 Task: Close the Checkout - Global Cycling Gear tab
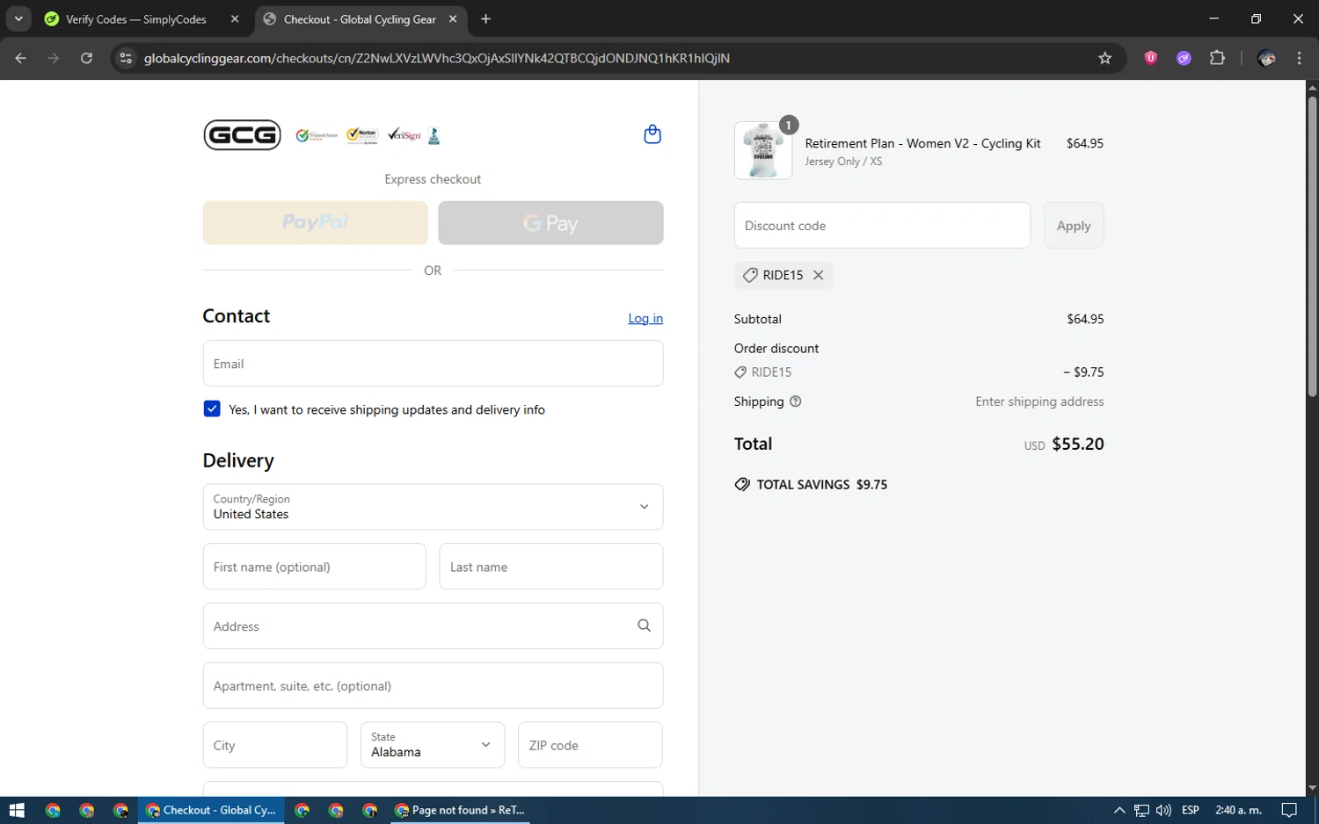point(453,18)
